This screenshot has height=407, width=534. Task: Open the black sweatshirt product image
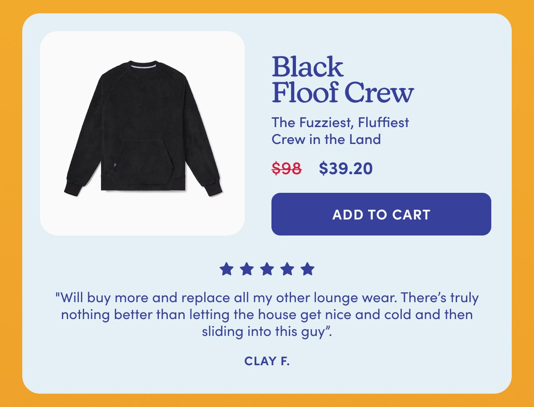click(x=142, y=133)
